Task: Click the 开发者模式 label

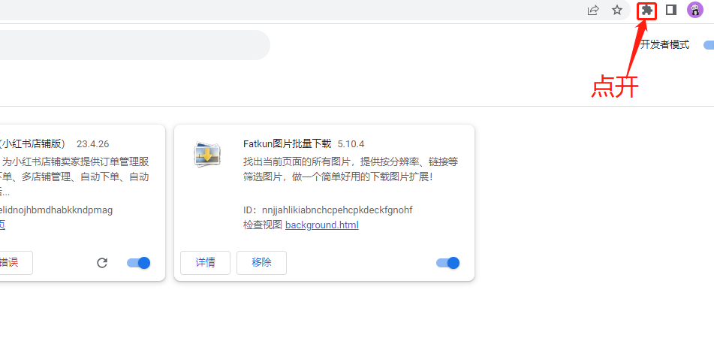Action: [x=664, y=45]
